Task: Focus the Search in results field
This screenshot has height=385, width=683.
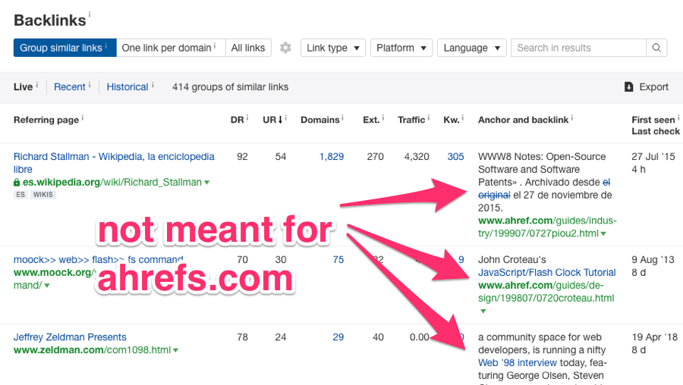Action: click(x=578, y=48)
